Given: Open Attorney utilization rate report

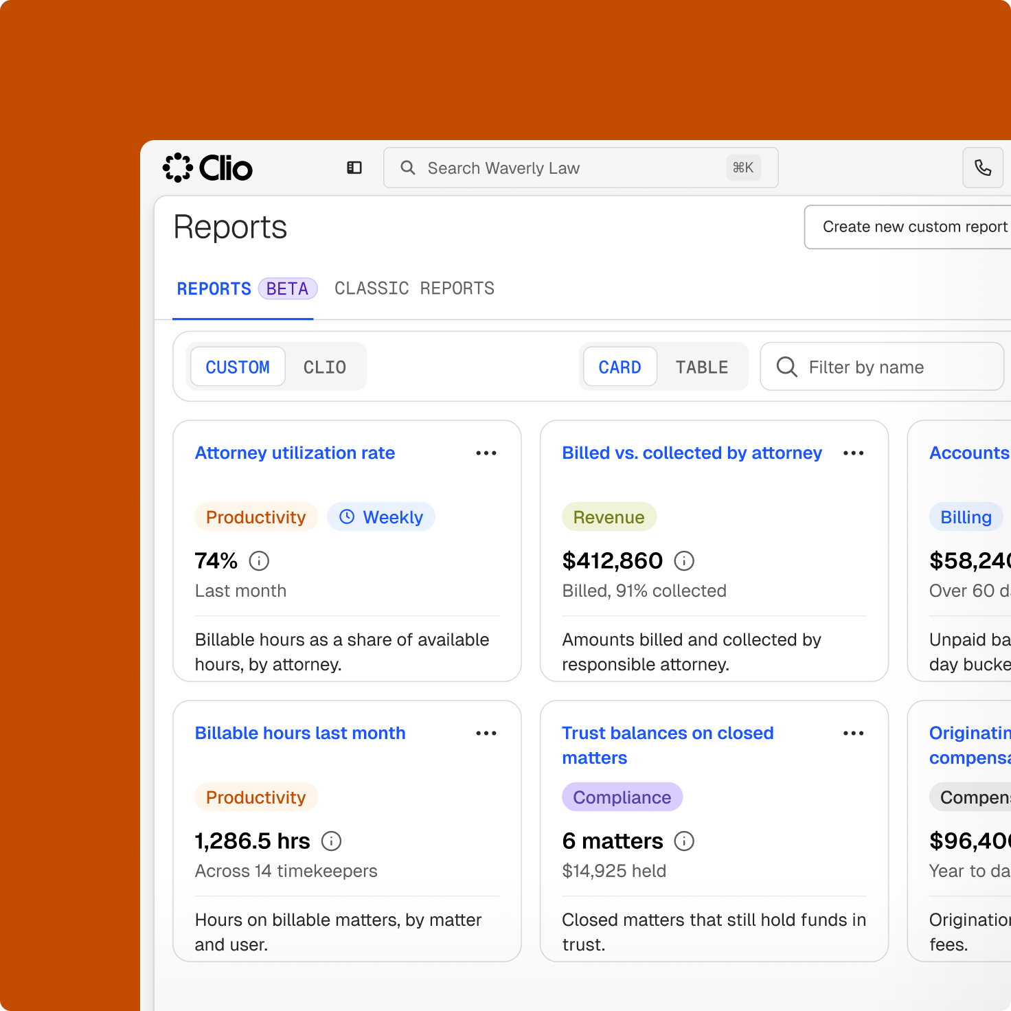Looking at the screenshot, I should pos(295,453).
